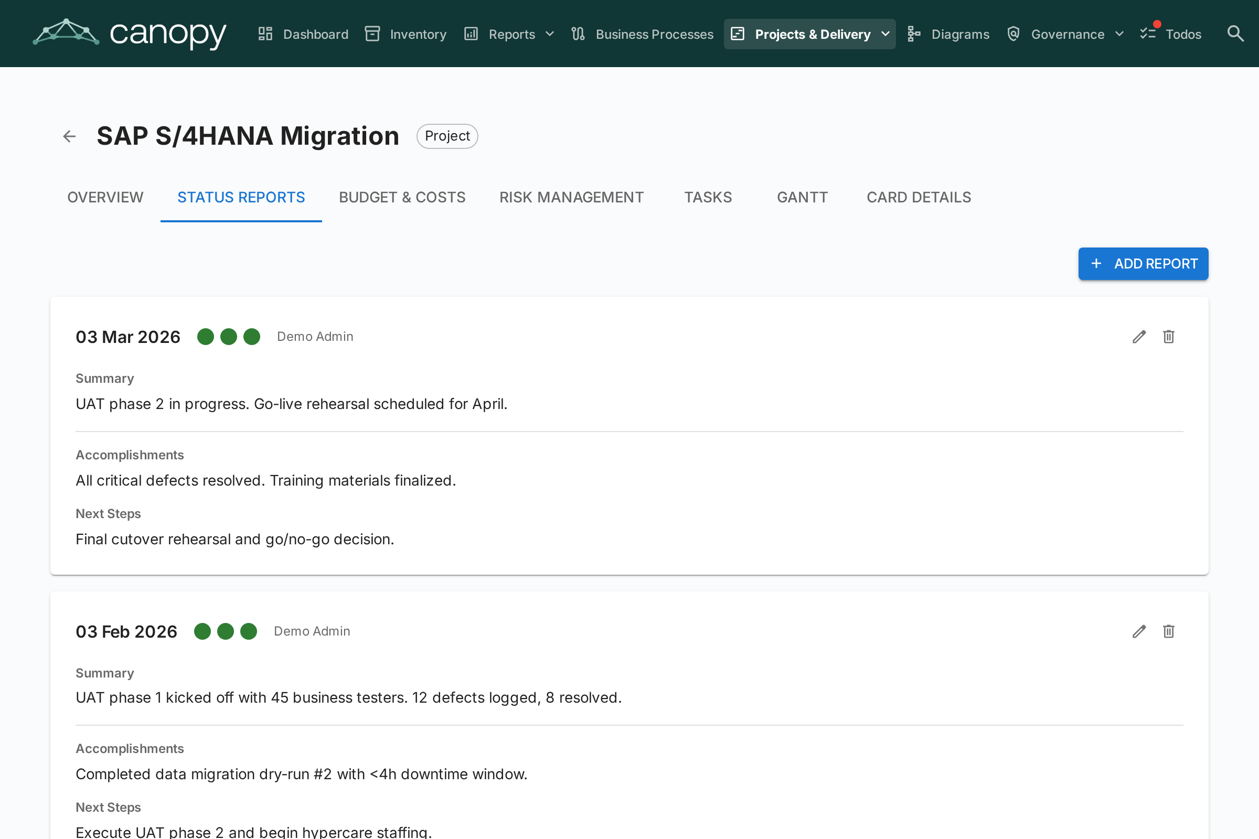The image size is (1259, 839).
Task: Select the Status Reports tab
Action: pos(241,198)
